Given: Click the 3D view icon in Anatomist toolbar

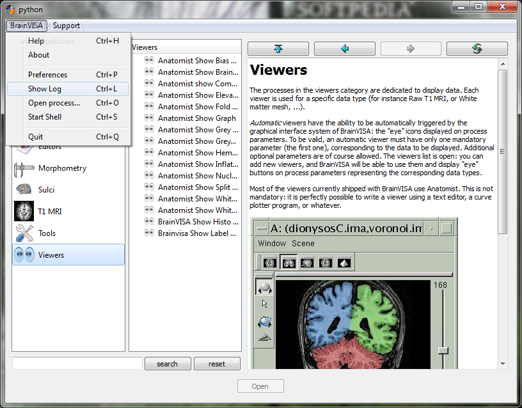Looking at the screenshot, I should click(x=344, y=263).
